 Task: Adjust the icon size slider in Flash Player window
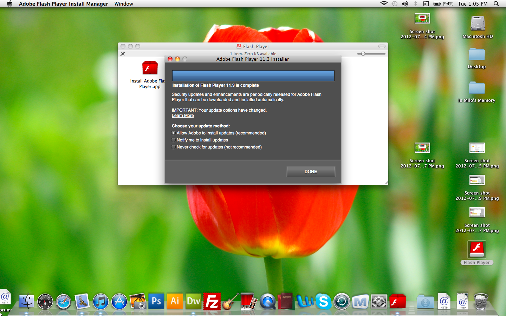click(371, 54)
